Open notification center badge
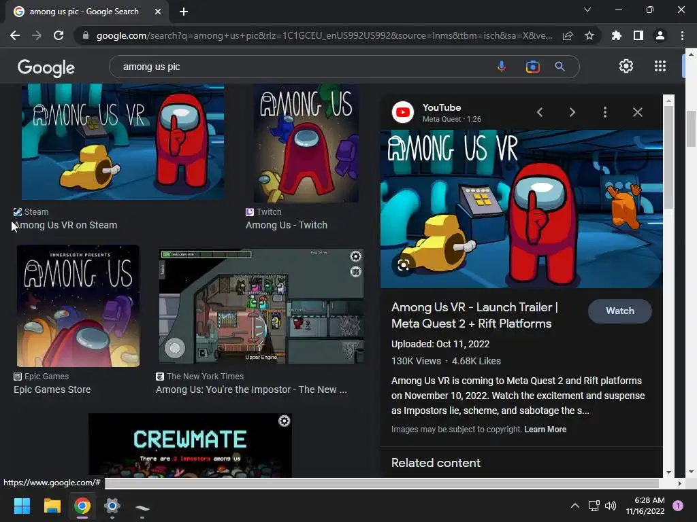The image size is (697, 522). pos(678,506)
